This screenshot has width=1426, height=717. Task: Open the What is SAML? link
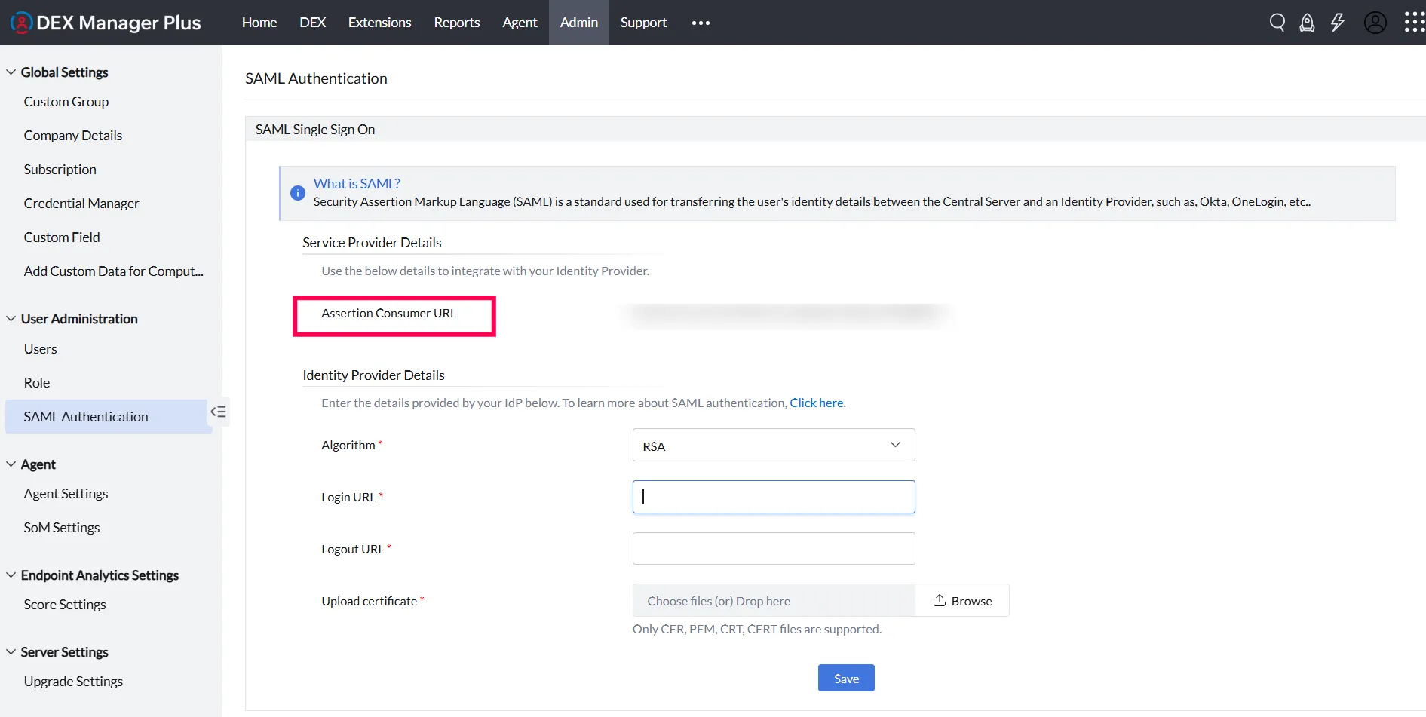click(x=357, y=183)
